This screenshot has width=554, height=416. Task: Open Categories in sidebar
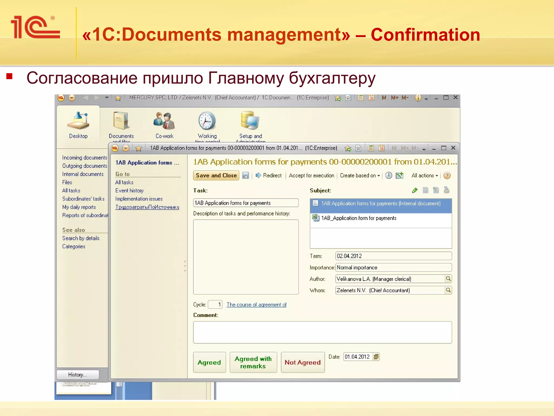coord(74,246)
